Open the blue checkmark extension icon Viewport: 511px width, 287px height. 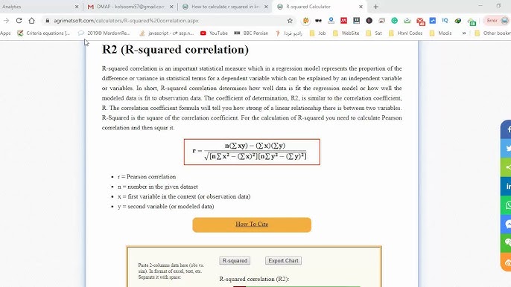pos(433,21)
